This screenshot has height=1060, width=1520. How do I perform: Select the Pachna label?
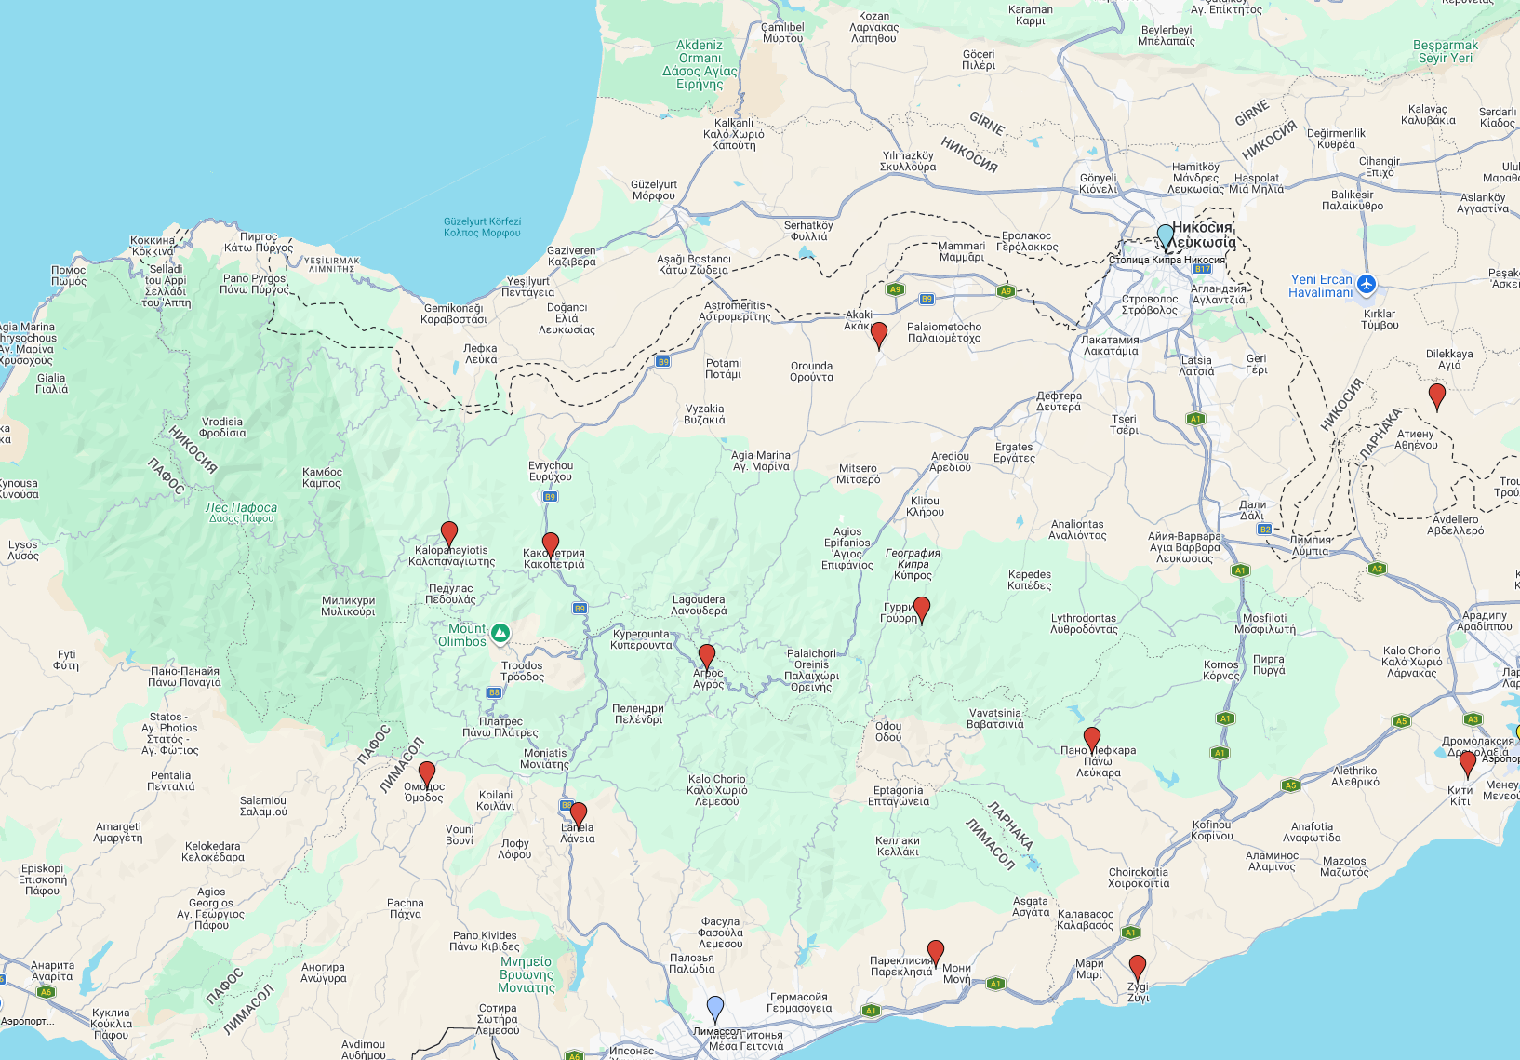pos(406,908)
